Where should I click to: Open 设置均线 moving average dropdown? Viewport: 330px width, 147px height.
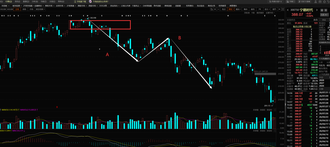point(270,13)
